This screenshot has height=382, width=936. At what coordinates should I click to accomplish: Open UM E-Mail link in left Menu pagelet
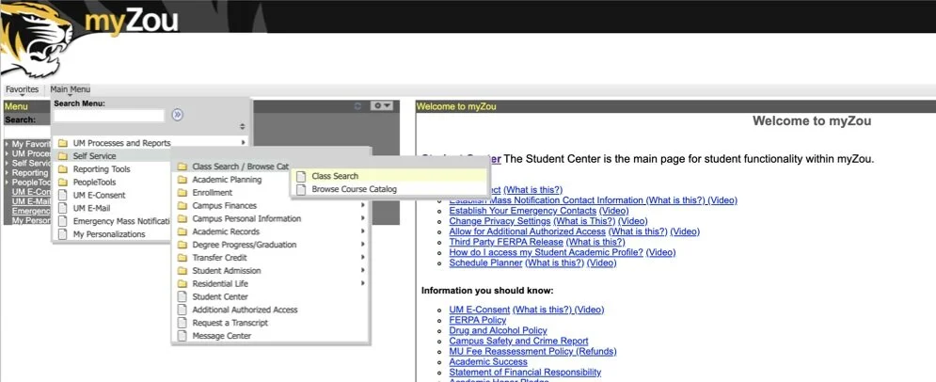click(x=32, y=201)
